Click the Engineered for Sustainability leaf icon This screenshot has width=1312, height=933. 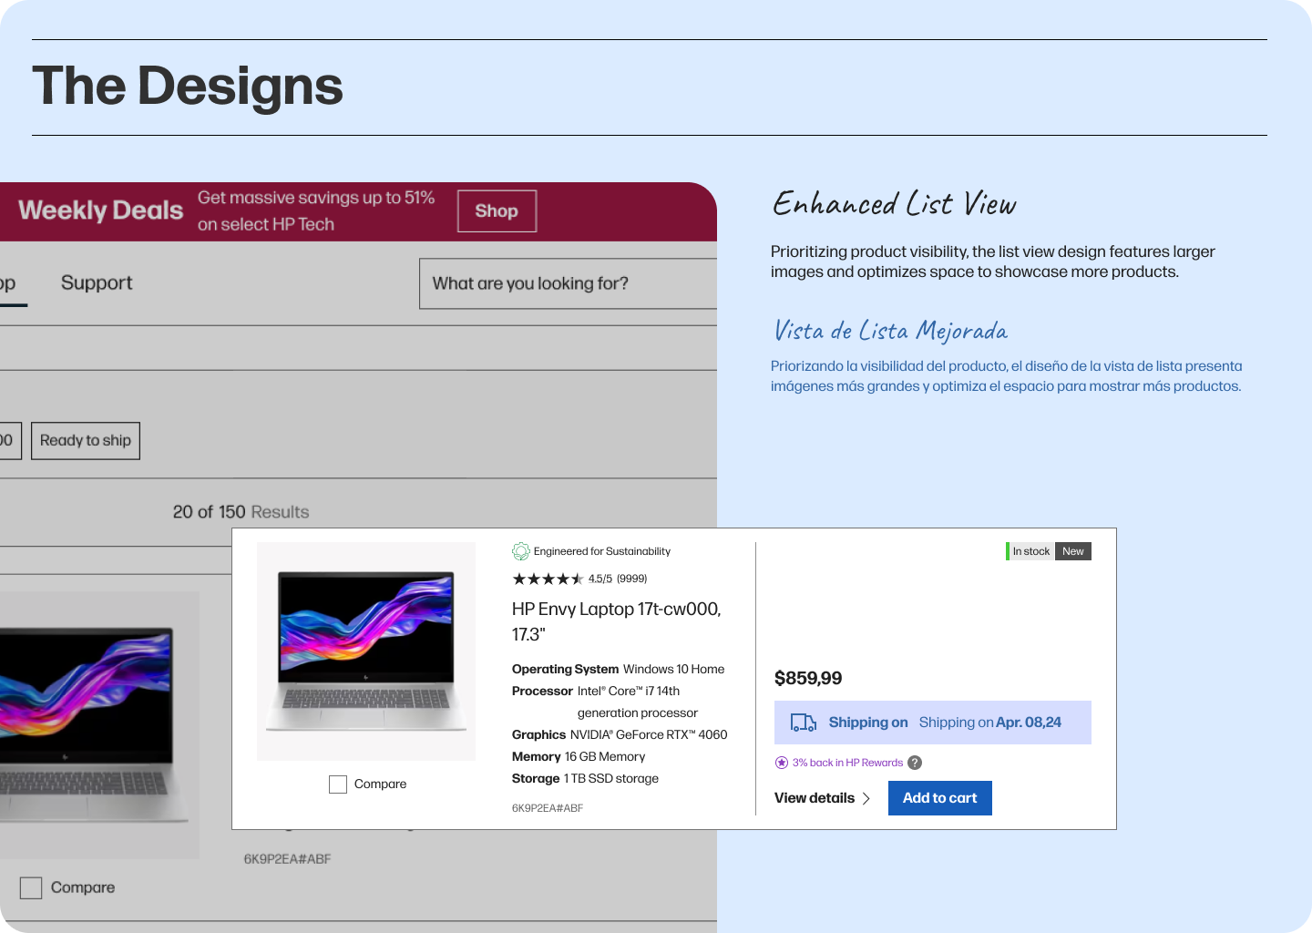pyautogui.click(x=521, y=551)
